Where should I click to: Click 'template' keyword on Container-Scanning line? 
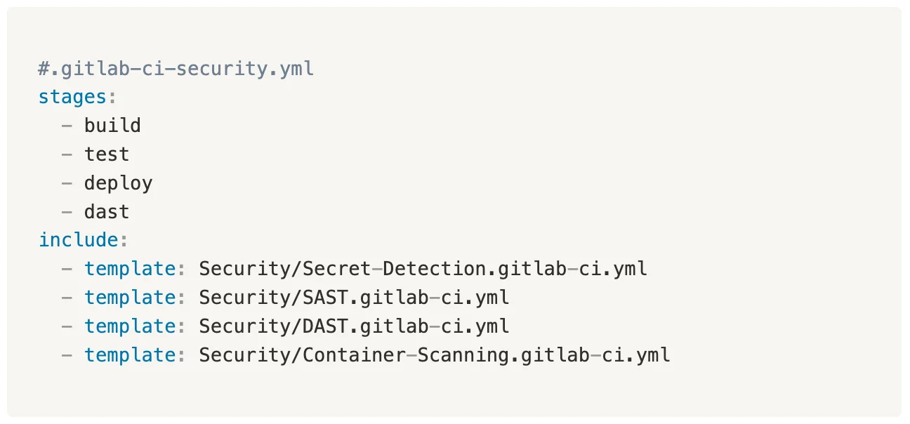[x=129, y=355]
